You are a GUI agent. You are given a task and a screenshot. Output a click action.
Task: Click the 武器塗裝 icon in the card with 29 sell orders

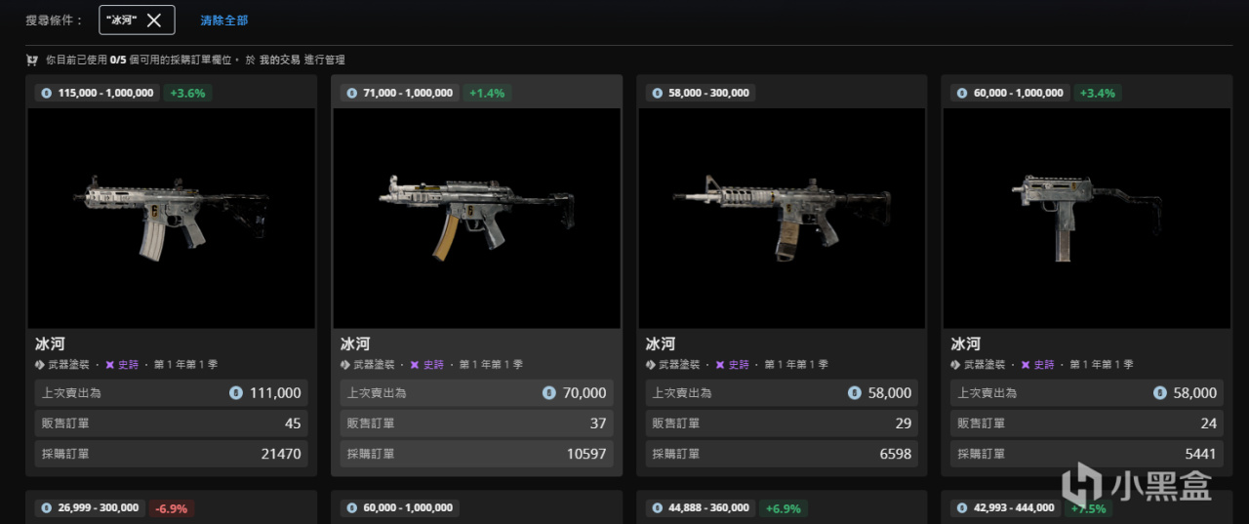[651, 365]
